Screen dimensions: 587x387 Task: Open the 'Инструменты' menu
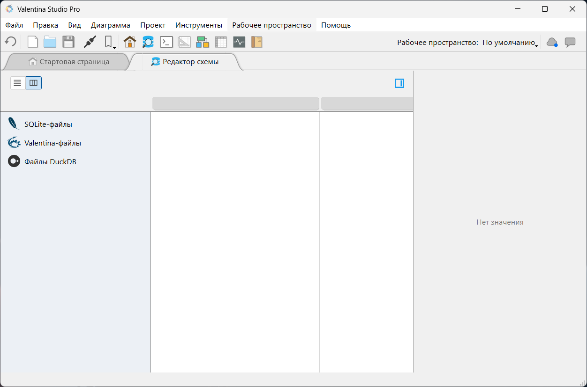tap(199, 25)
